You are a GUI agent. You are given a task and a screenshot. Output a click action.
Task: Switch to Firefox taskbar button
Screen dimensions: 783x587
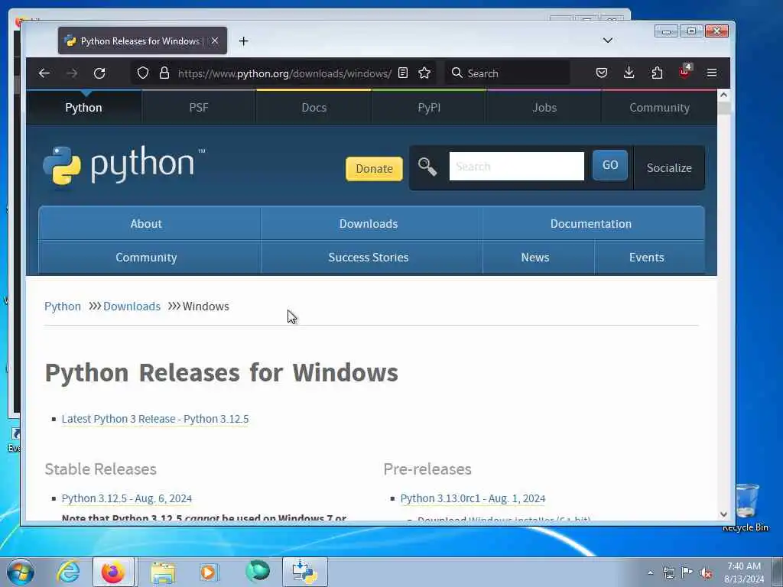[x=113, y=572]
